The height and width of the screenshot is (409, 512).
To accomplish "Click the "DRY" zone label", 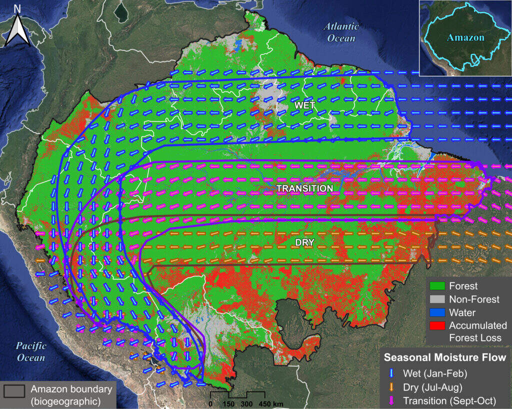I will (304, 243).
